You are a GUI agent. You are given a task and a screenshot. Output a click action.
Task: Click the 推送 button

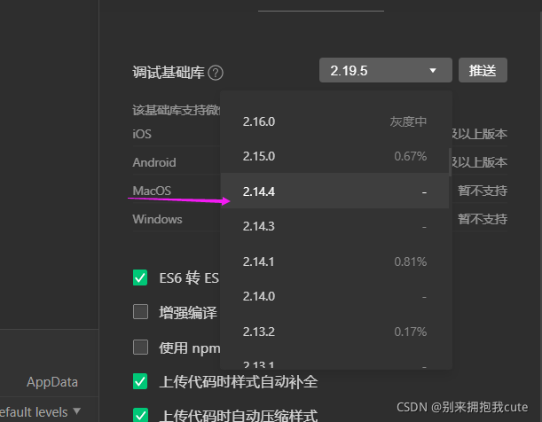click(483, 70)
